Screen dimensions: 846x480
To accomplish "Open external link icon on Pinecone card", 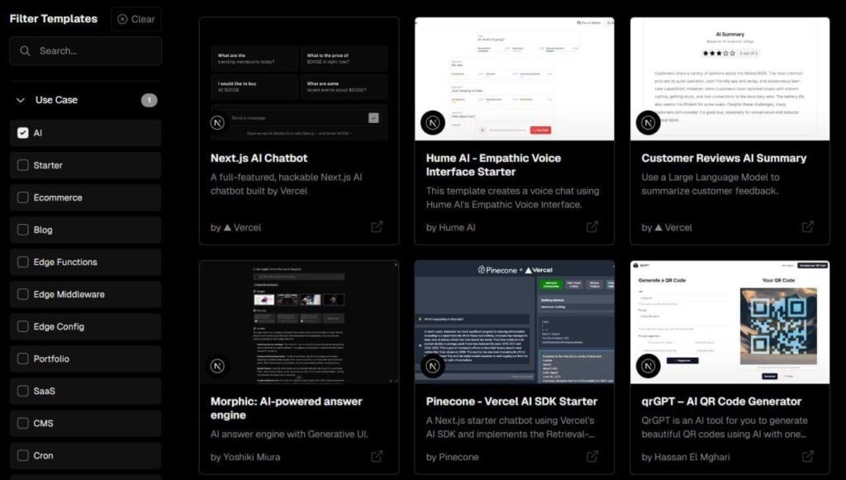I will point(592,456).
